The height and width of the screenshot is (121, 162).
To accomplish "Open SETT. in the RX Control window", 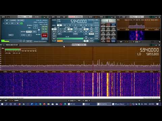I will (53, 17).
